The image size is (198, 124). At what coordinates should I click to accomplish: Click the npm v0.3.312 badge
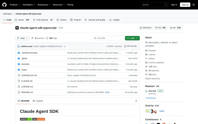click(x=38, y=119)
